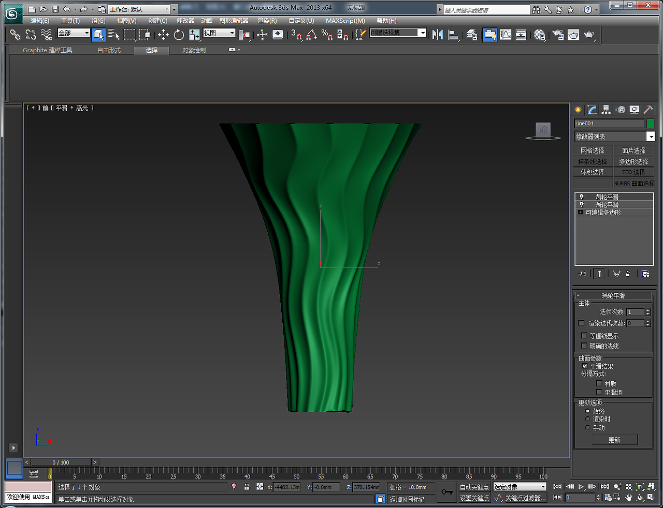Activate the Select and Move tool
The height and width of the screenshot is (508, 663).
coord(163,35)
